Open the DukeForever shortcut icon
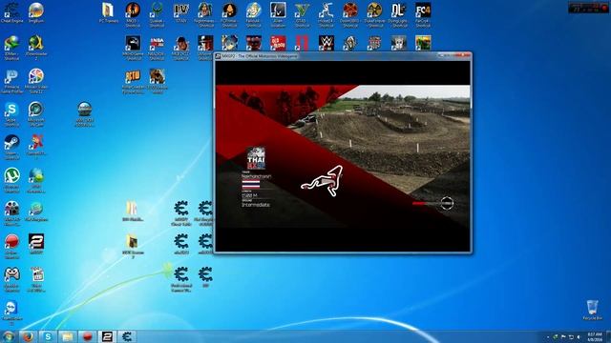 tap(374, 15)
